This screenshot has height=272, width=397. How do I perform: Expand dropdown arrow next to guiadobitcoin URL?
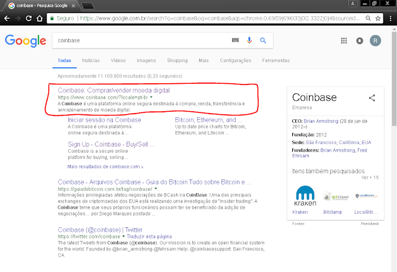coord(156,189)
